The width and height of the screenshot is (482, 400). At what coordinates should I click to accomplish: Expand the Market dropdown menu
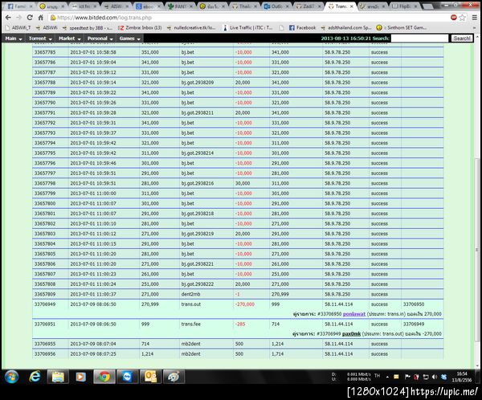tap(69, 39)
